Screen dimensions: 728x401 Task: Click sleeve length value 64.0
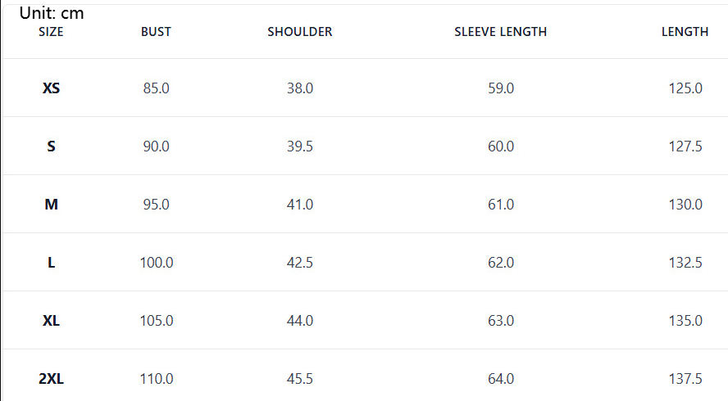point(500,379)
